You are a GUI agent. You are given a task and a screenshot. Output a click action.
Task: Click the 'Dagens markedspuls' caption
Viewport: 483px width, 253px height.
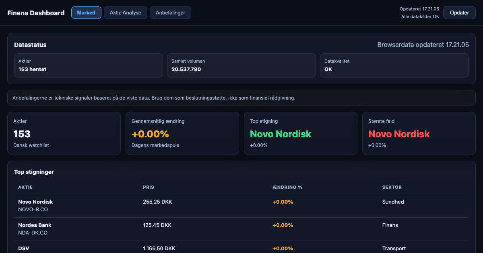(155, 145)
